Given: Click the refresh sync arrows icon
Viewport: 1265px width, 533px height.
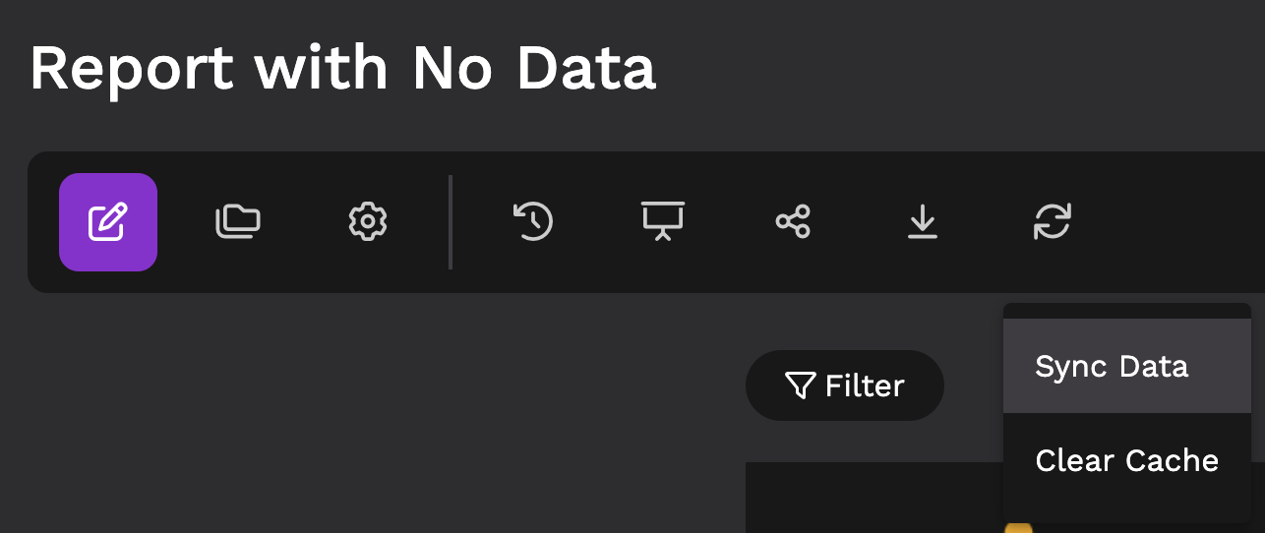Looking at the screenshot, I should [1053, 222].
